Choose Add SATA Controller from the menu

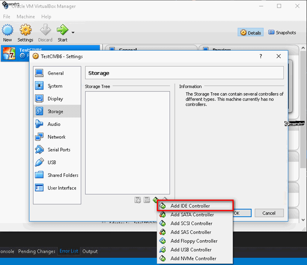tap(195, 215)
